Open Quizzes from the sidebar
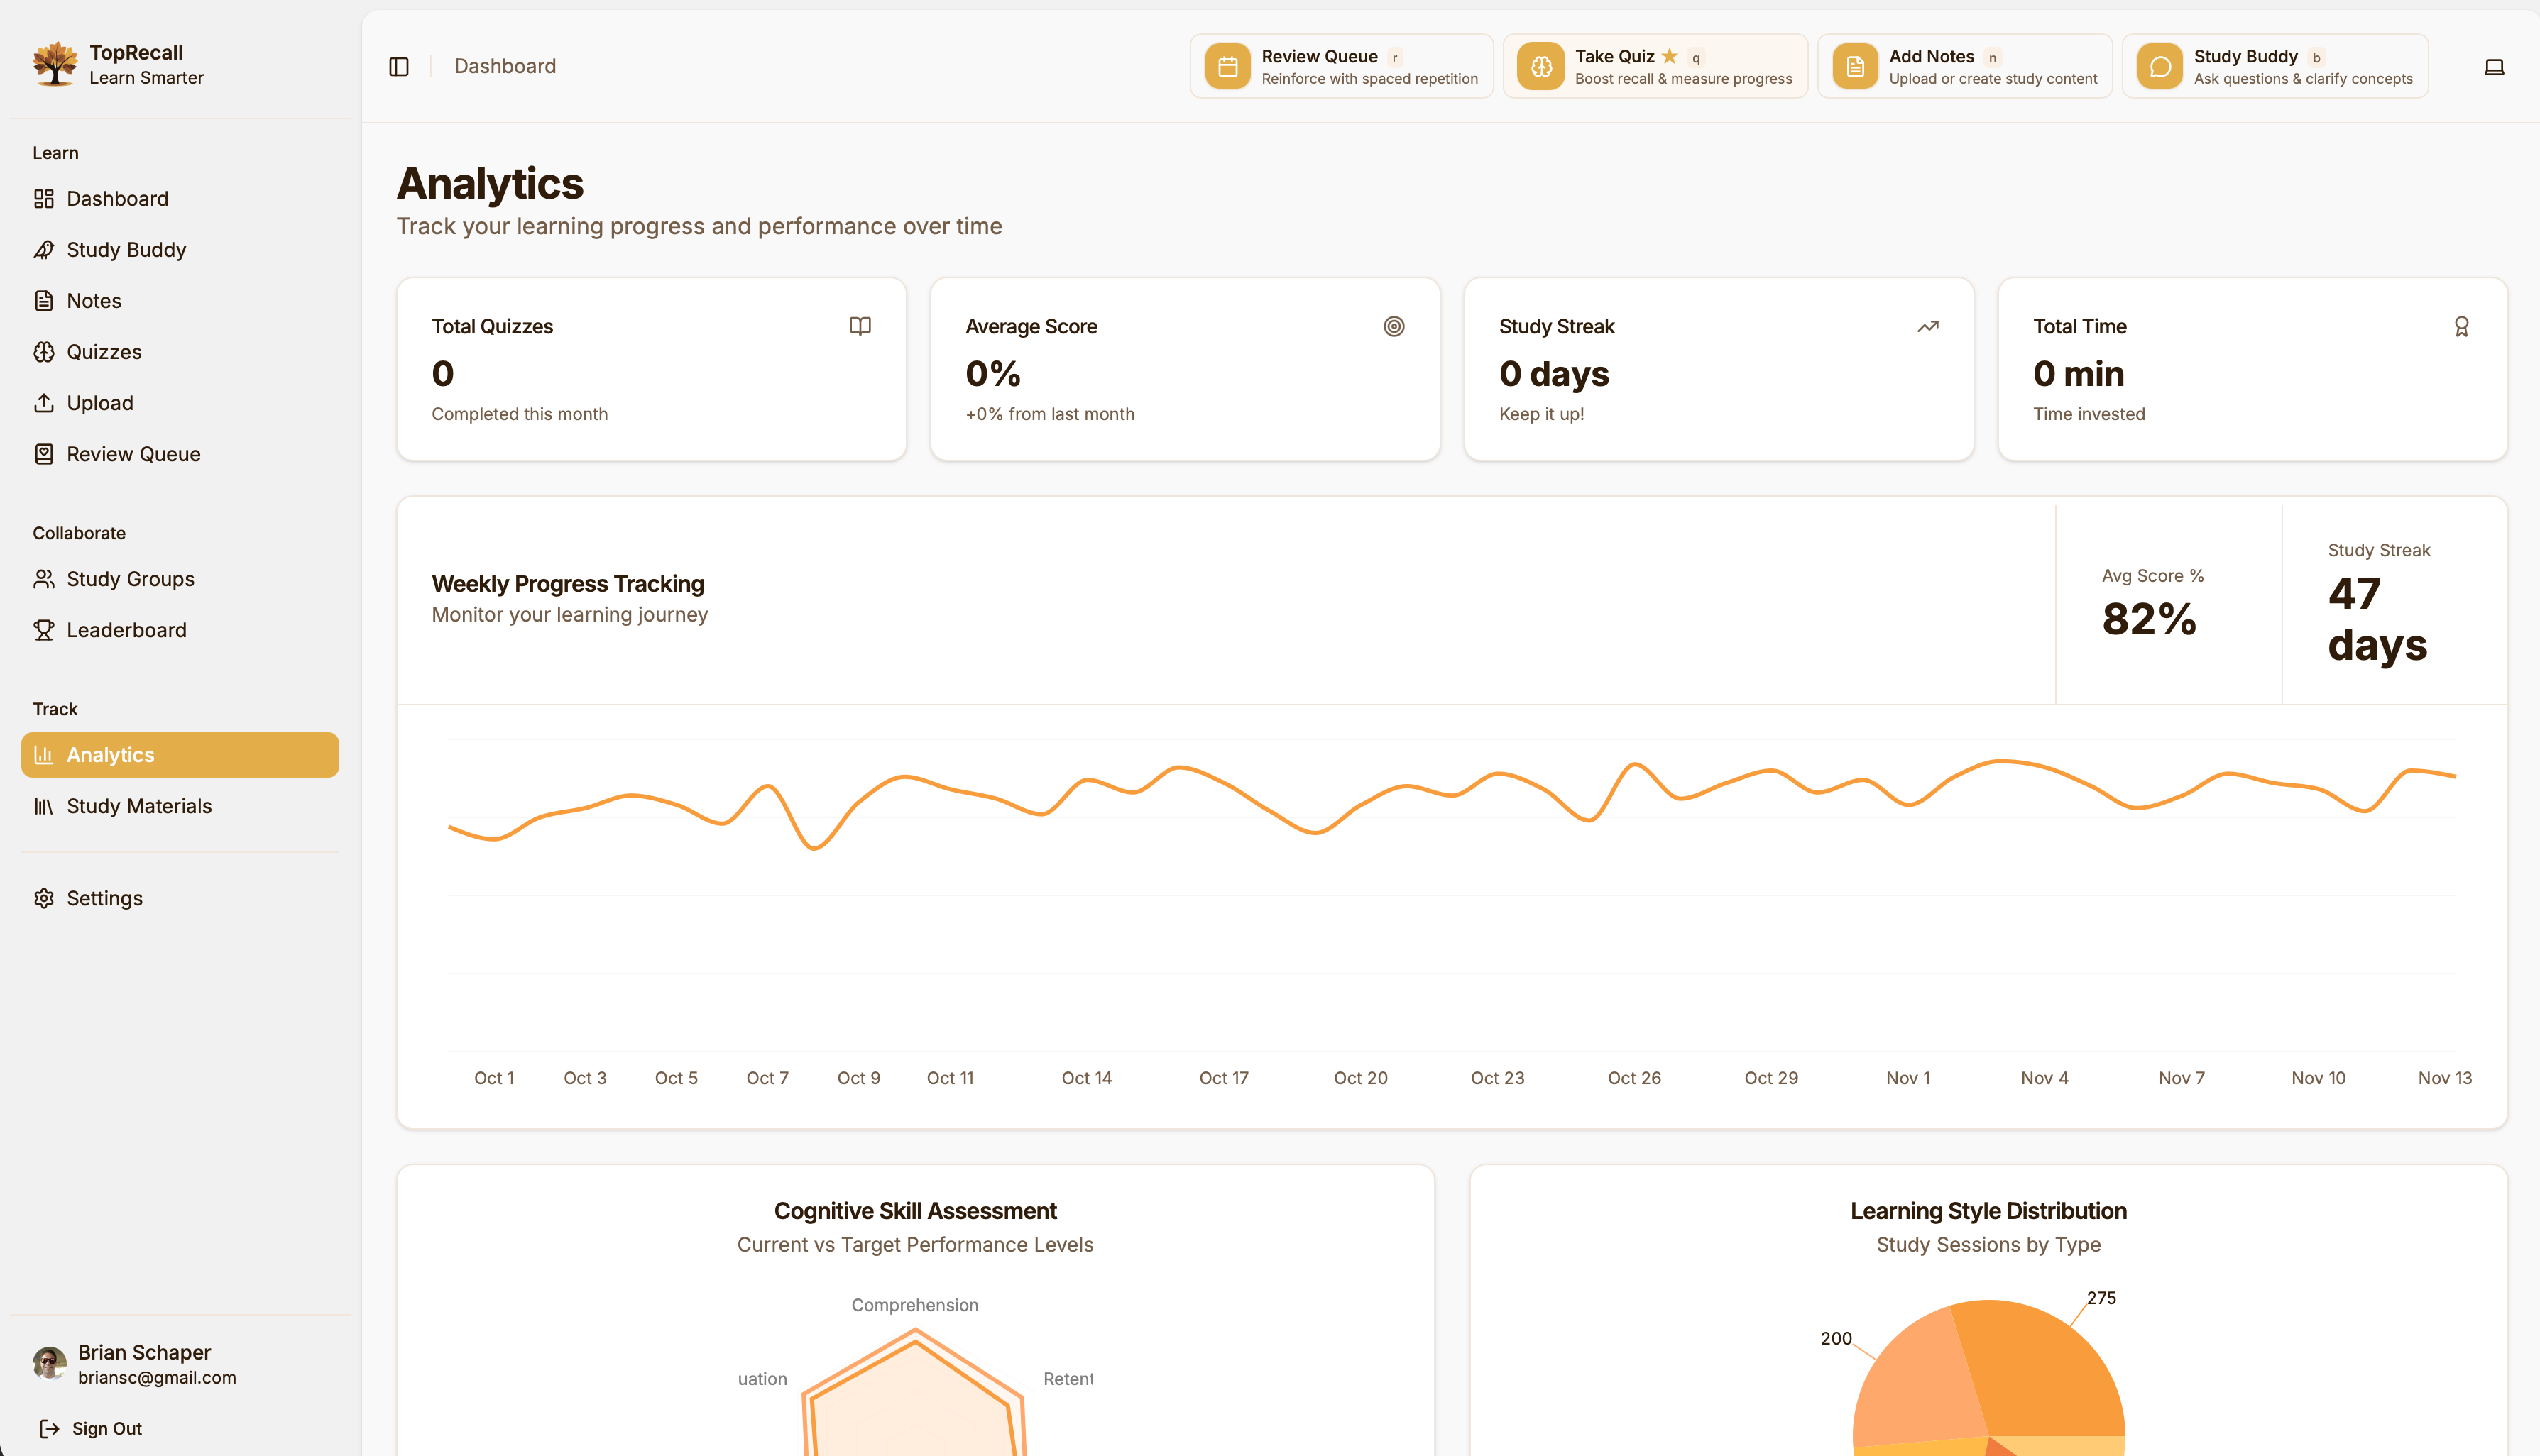2540x1456 pixels. [180, 351]
